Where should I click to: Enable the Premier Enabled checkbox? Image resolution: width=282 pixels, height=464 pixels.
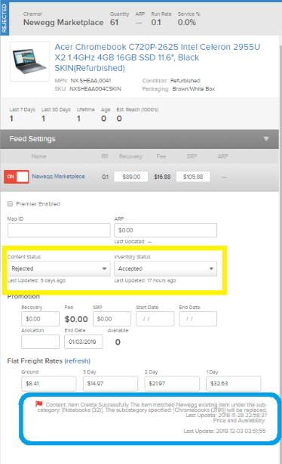(x=10, y=203)
